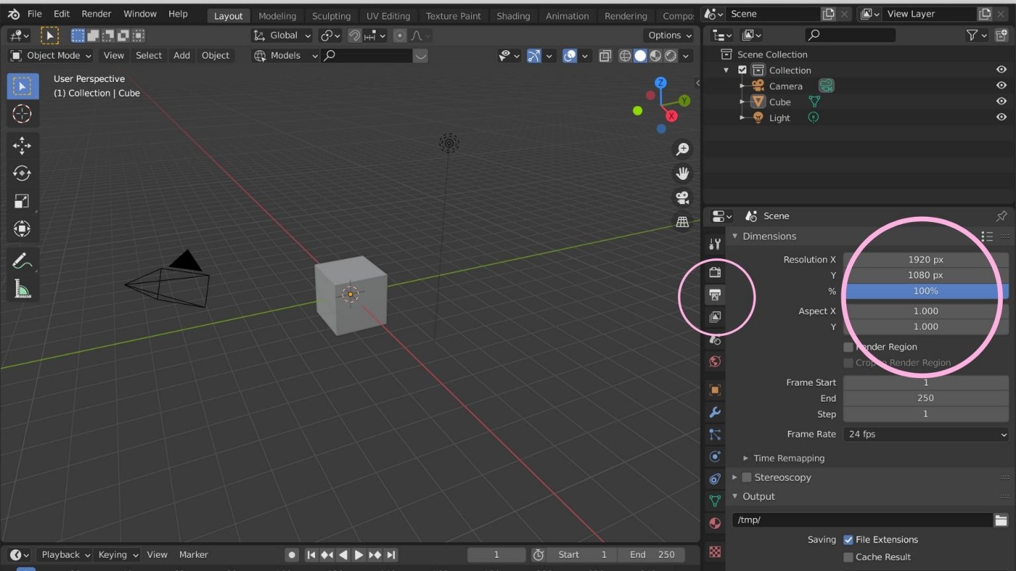Open the Render menu in the top bar
The width and height of the screenshot is (1016, 571).
click(x=96, y=13)
